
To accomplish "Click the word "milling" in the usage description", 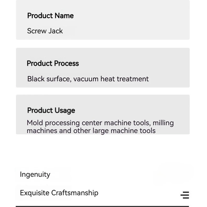I will [163, 123].
